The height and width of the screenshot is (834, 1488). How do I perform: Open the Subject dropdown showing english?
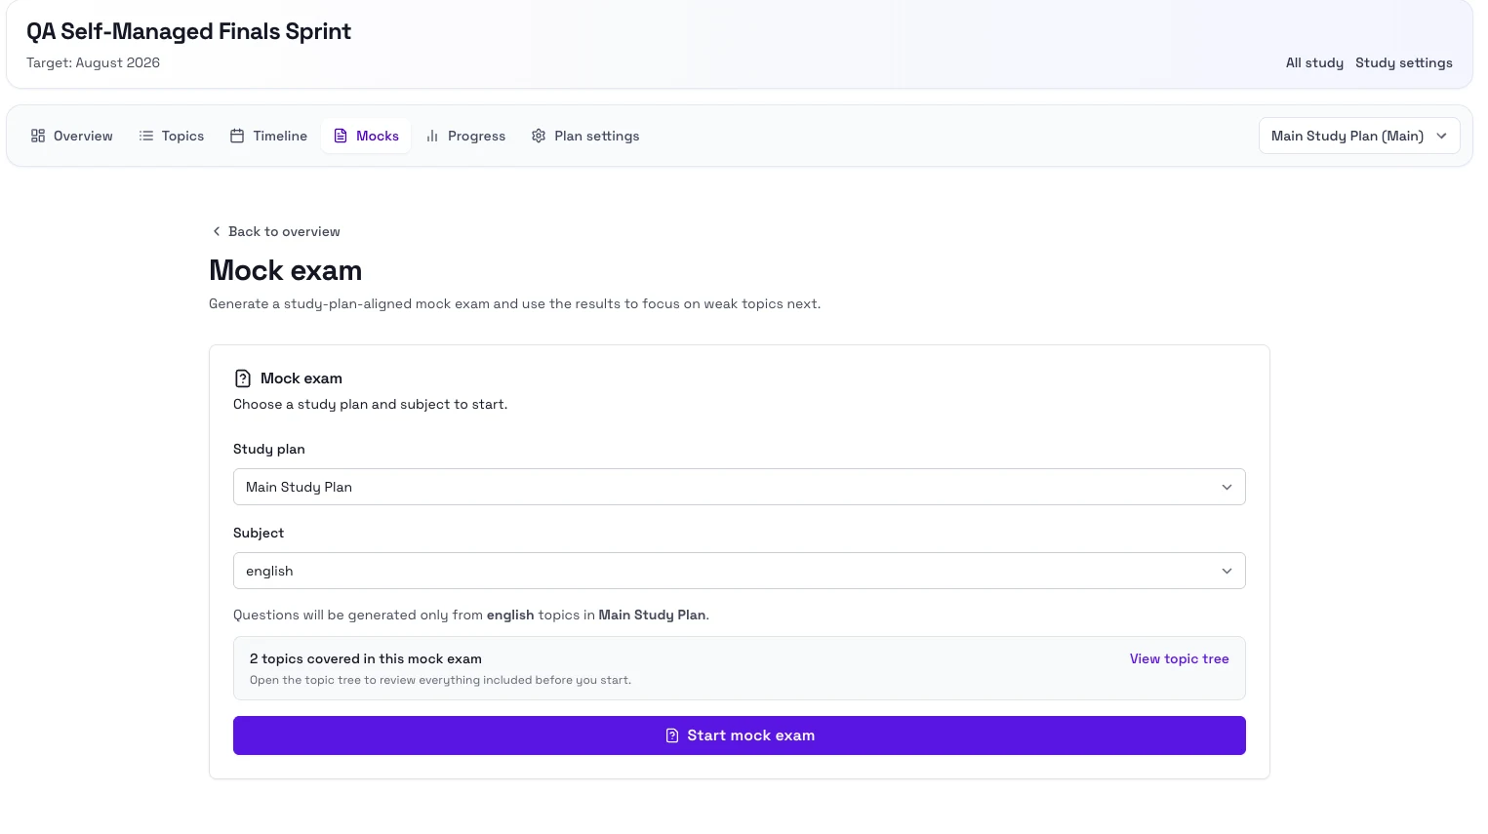coord(739,571)
